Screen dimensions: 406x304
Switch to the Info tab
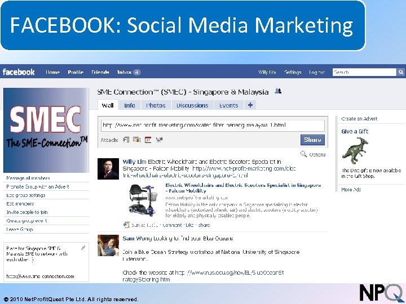tap(130, 105)
